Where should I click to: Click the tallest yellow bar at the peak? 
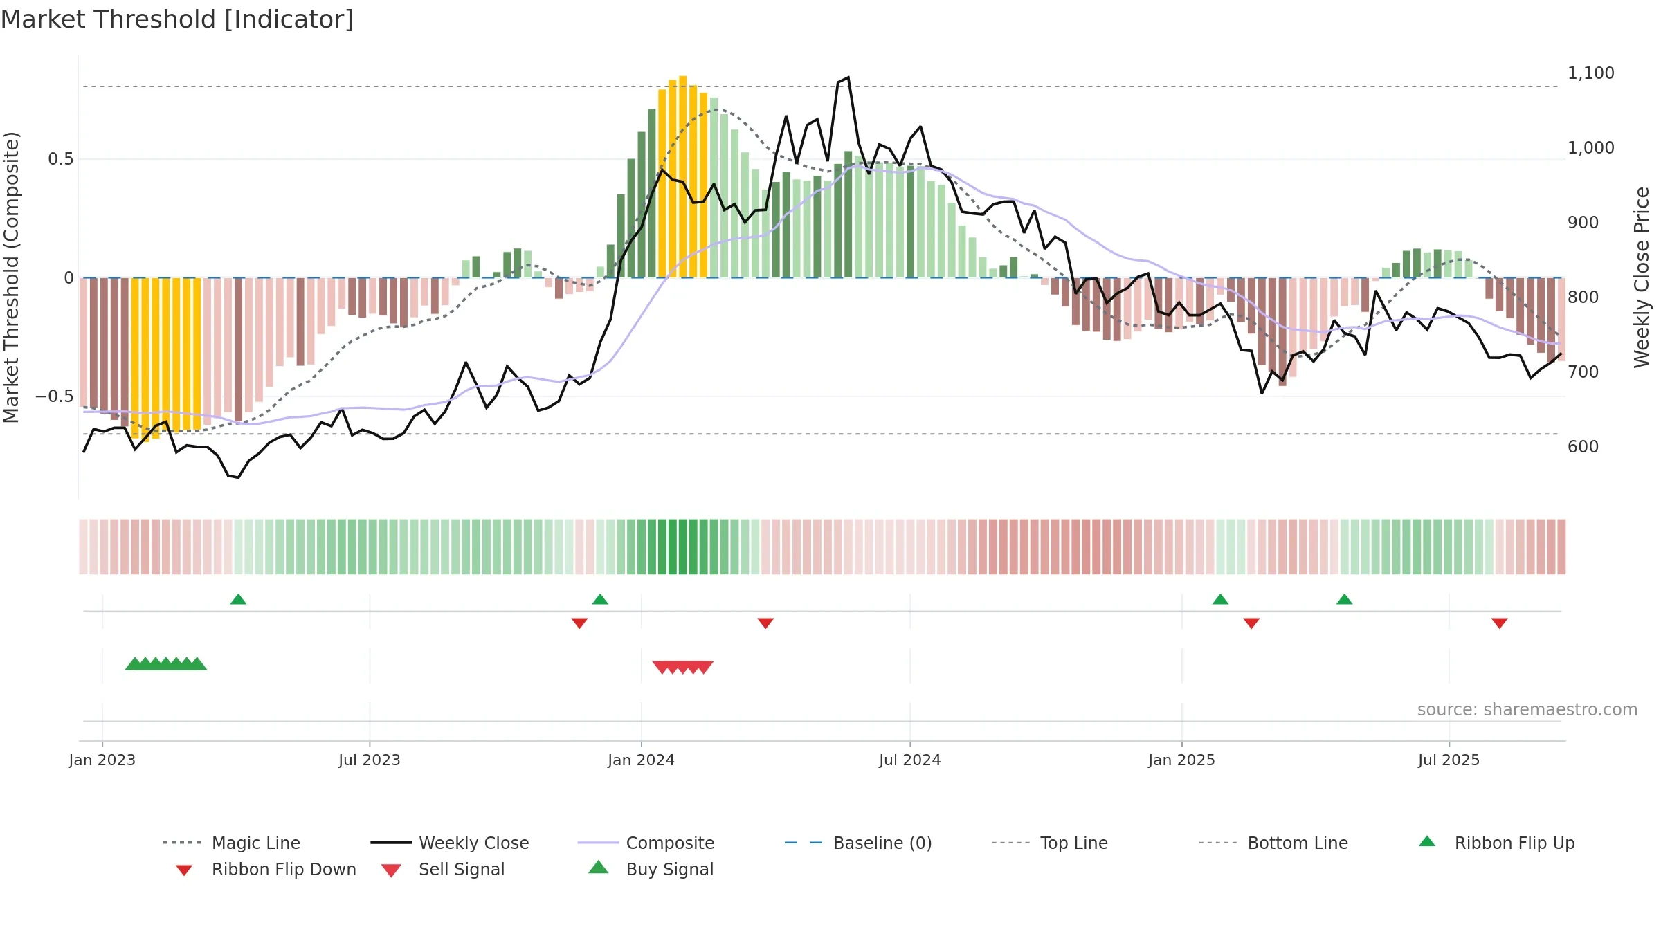tap(683, 176)
